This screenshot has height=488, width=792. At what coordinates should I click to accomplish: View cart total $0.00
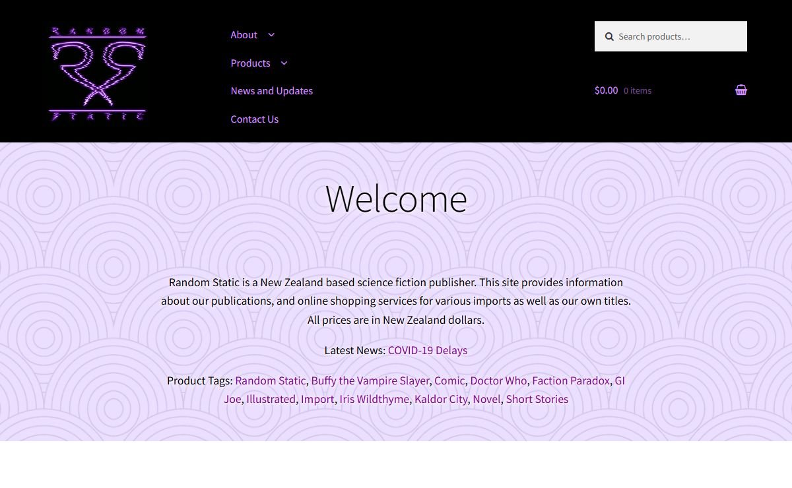606,90
